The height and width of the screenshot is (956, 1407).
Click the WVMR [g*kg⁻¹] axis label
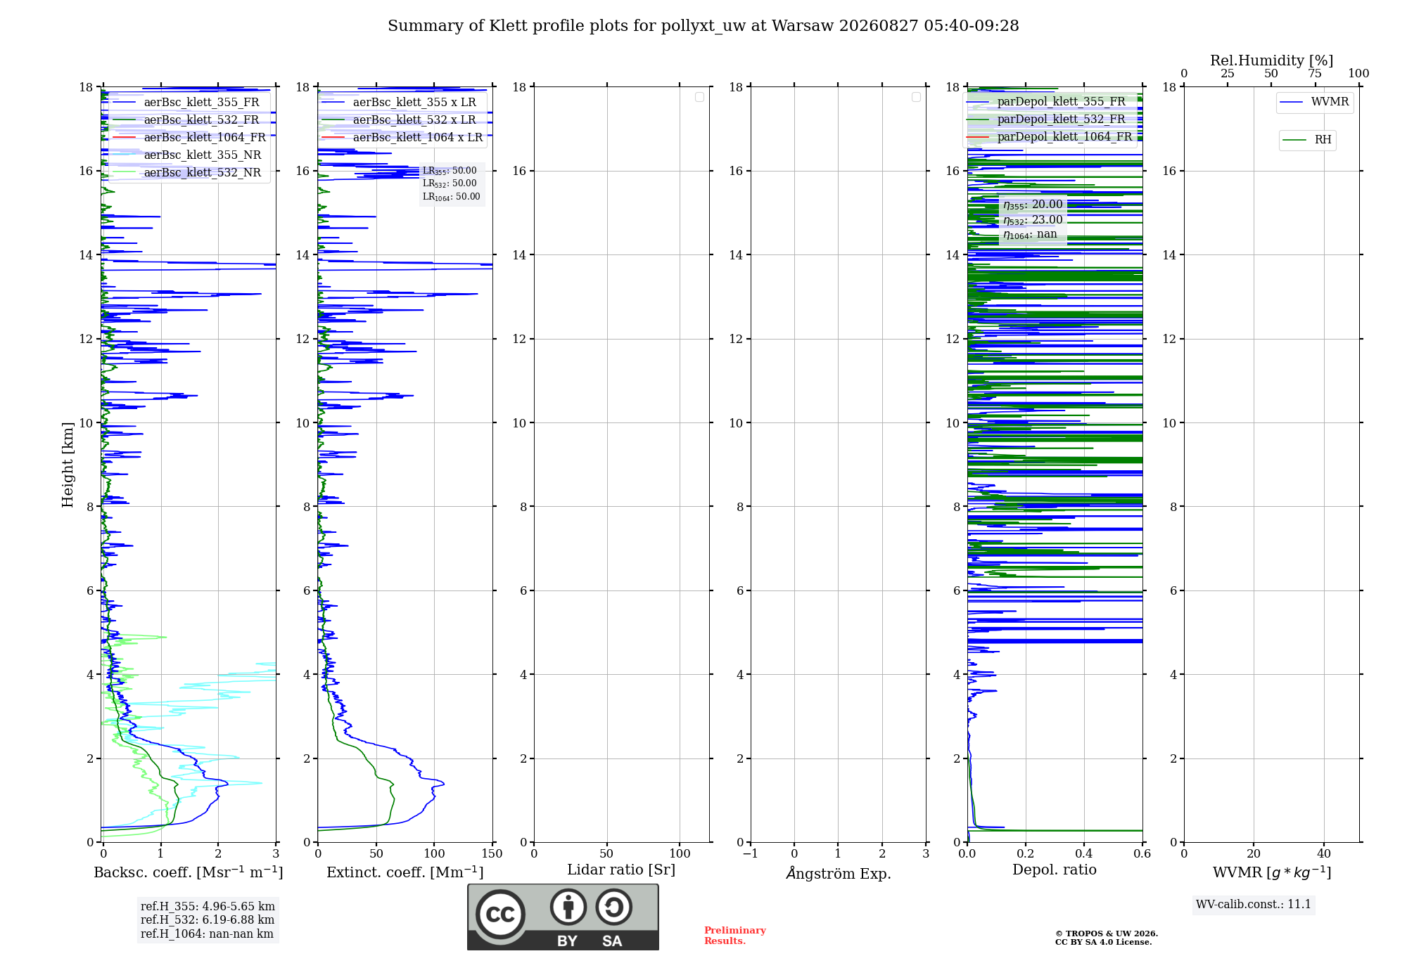tap(1272, 872)
